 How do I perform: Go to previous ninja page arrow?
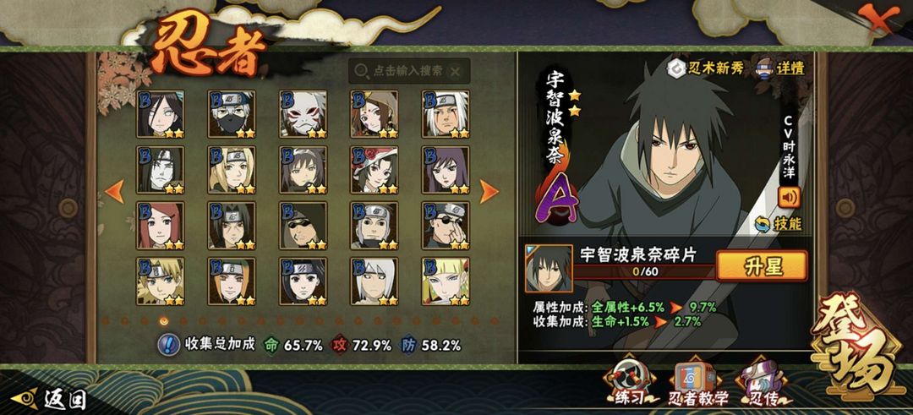(x=115, y=192)
